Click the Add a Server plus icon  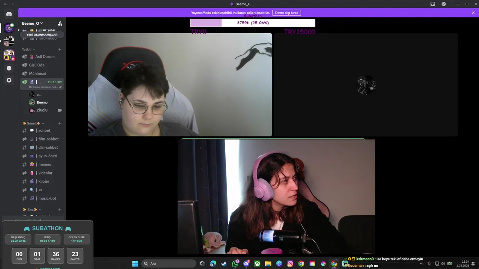pos(9,68)
